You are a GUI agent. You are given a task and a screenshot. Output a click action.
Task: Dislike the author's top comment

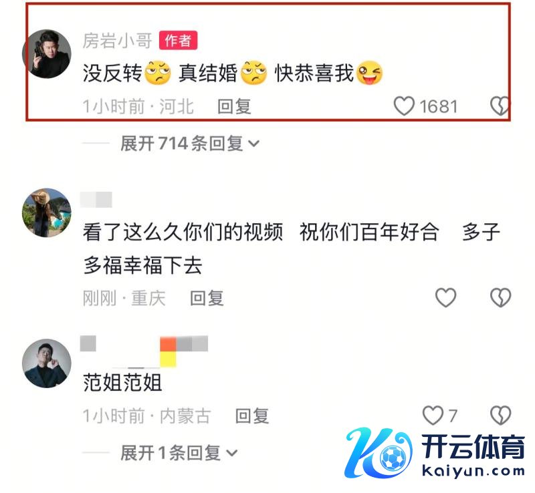click(x=500, y=106)
